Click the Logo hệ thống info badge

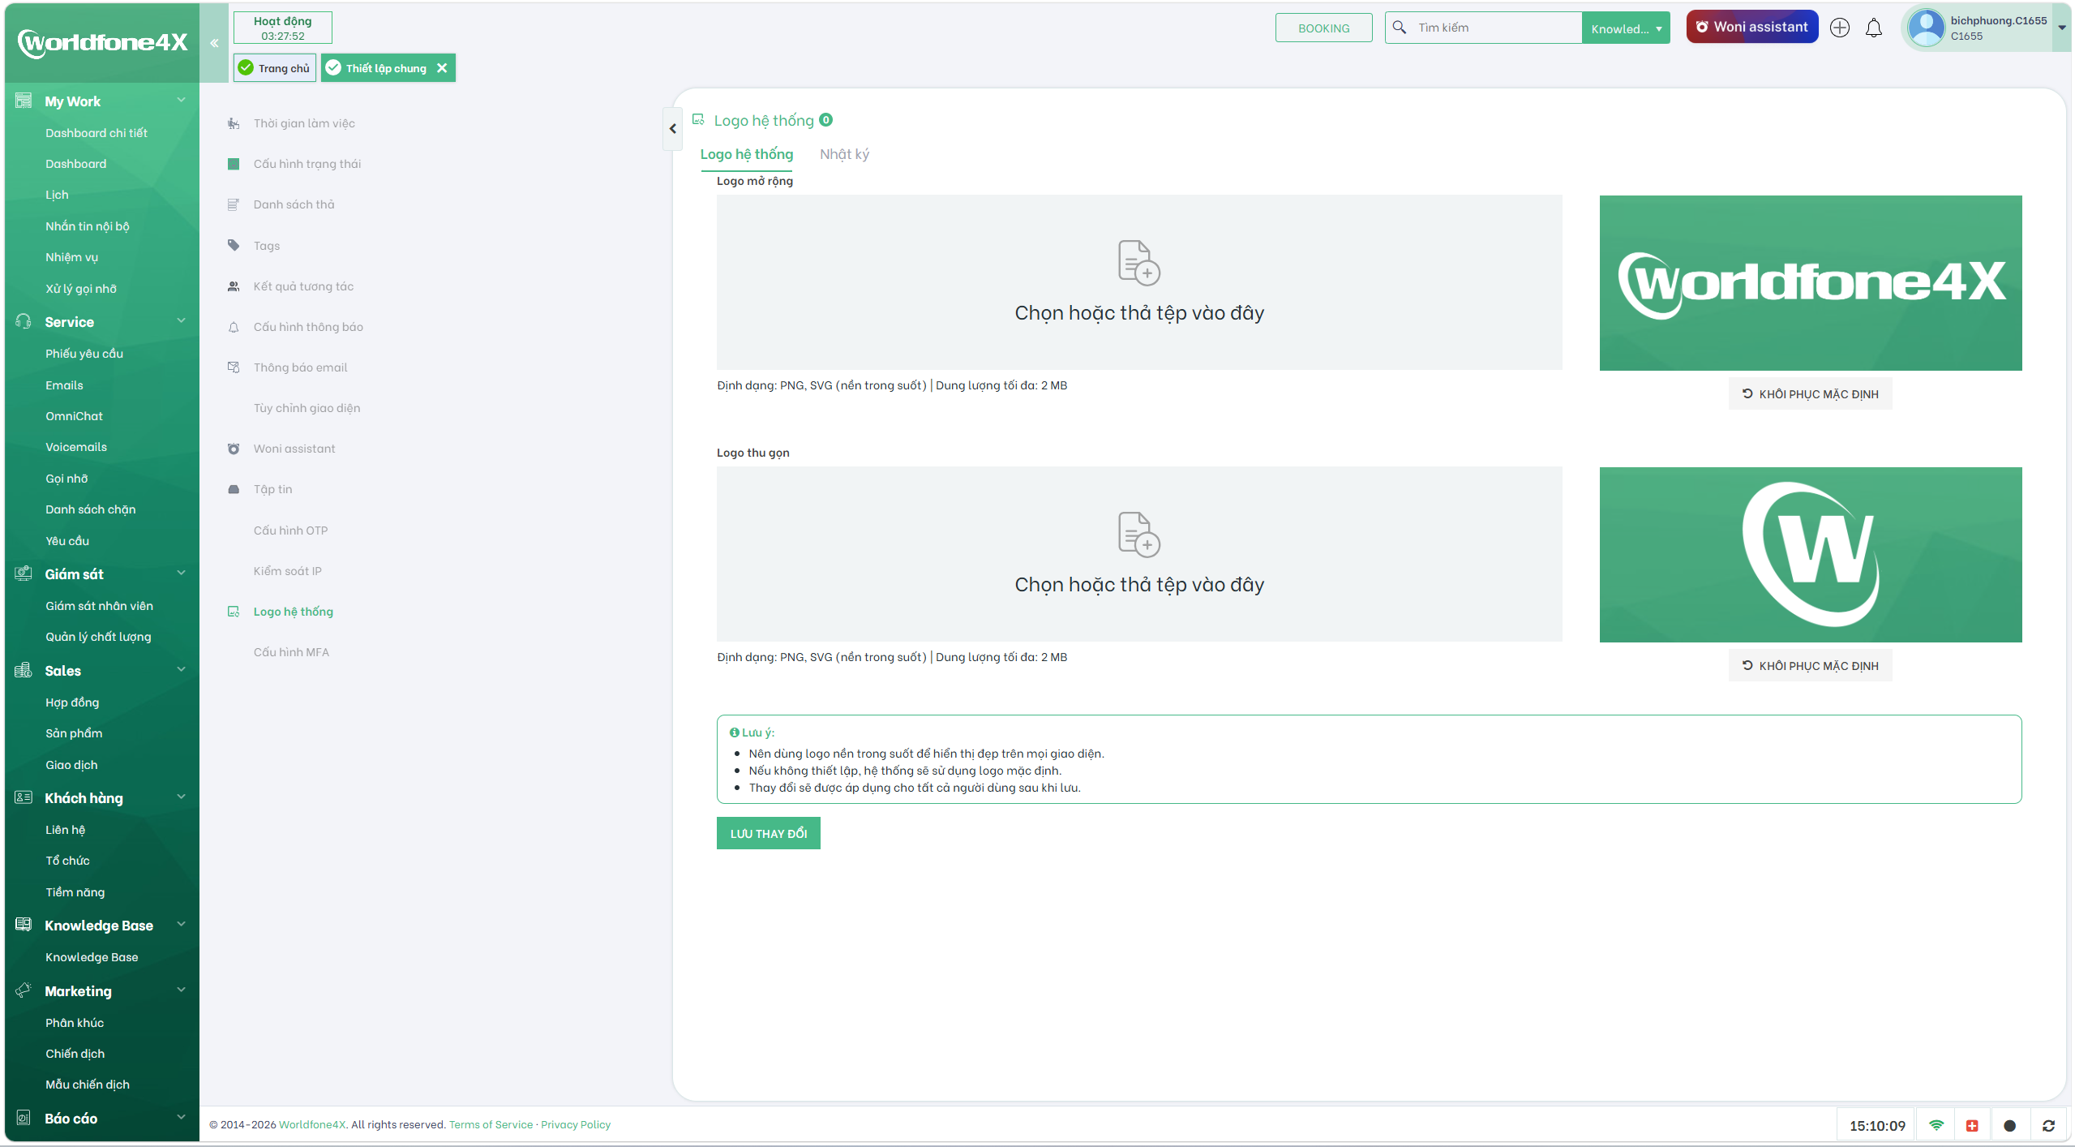tap(825, 120)
